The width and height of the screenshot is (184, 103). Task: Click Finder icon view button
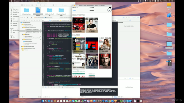[22, 5]
